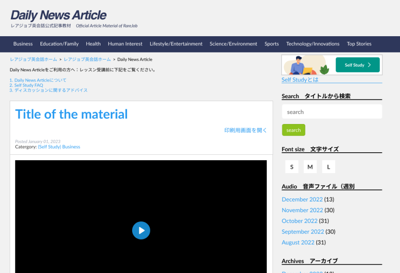400x273 pixels.
Task: Click the 'Archives アーカイブ' heading
Action: point(310,261)
